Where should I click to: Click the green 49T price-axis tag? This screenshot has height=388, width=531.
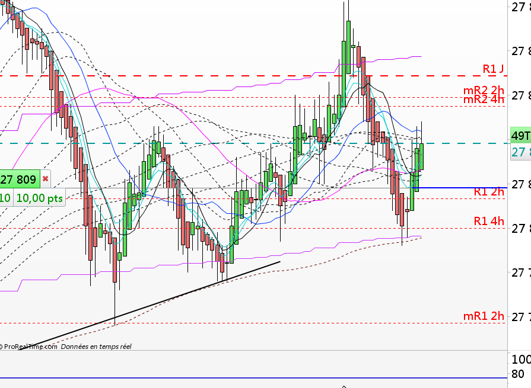coord(520,135)
